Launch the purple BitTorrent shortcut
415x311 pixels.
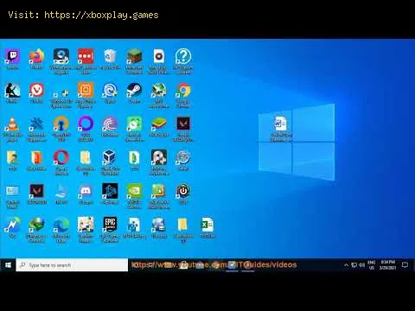[110, 124]
